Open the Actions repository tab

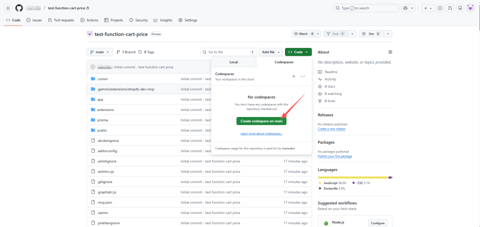point(89,20)
